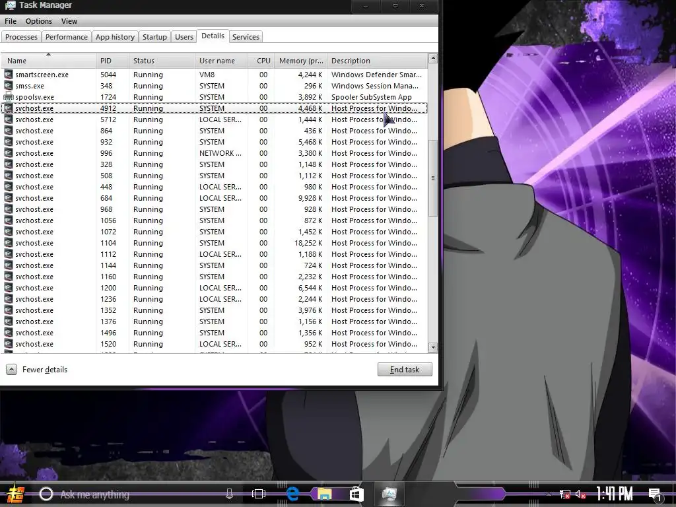Select the smartscreen.exe row name
The height and width of the screenshot is (507, 676).
point(42,75)
